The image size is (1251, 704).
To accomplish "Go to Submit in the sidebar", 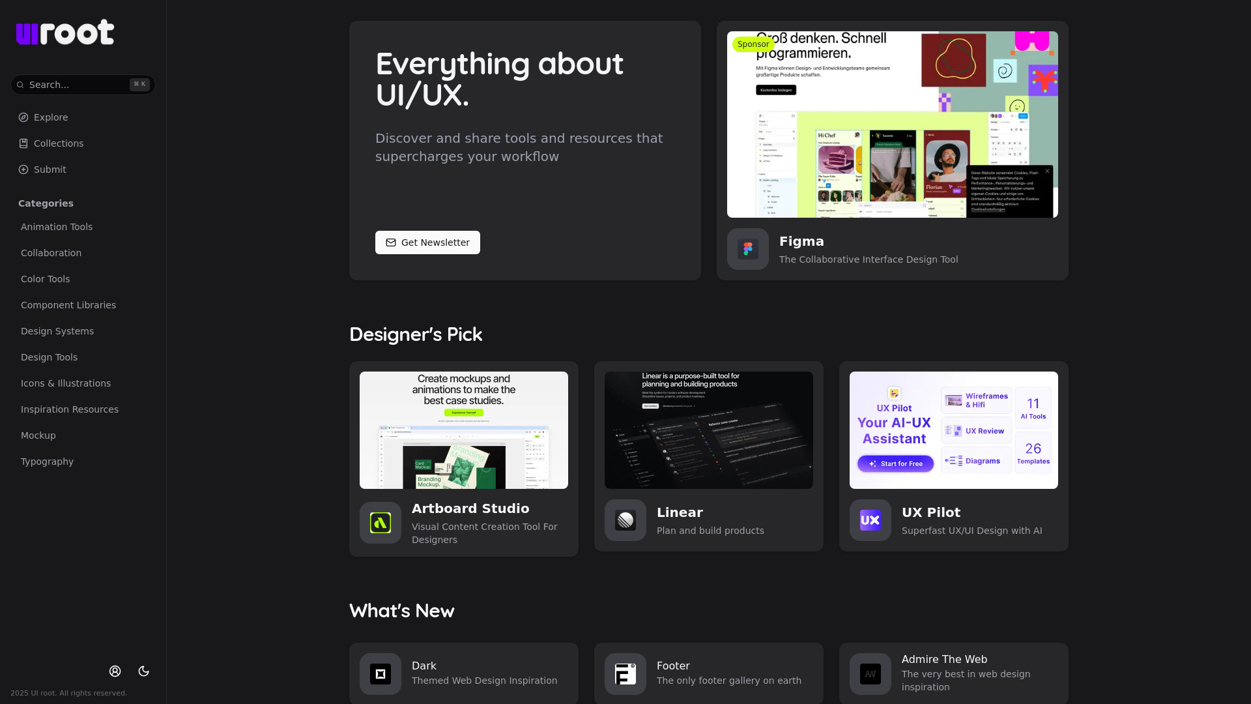I will tap(50, 169).
